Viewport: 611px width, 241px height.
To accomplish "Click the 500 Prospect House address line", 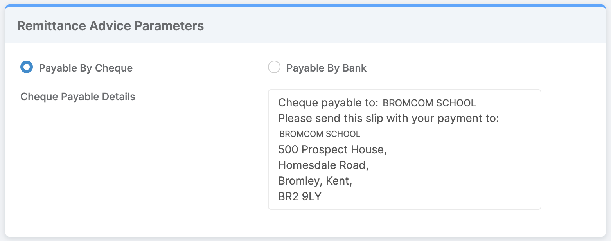I will (332, 149).
